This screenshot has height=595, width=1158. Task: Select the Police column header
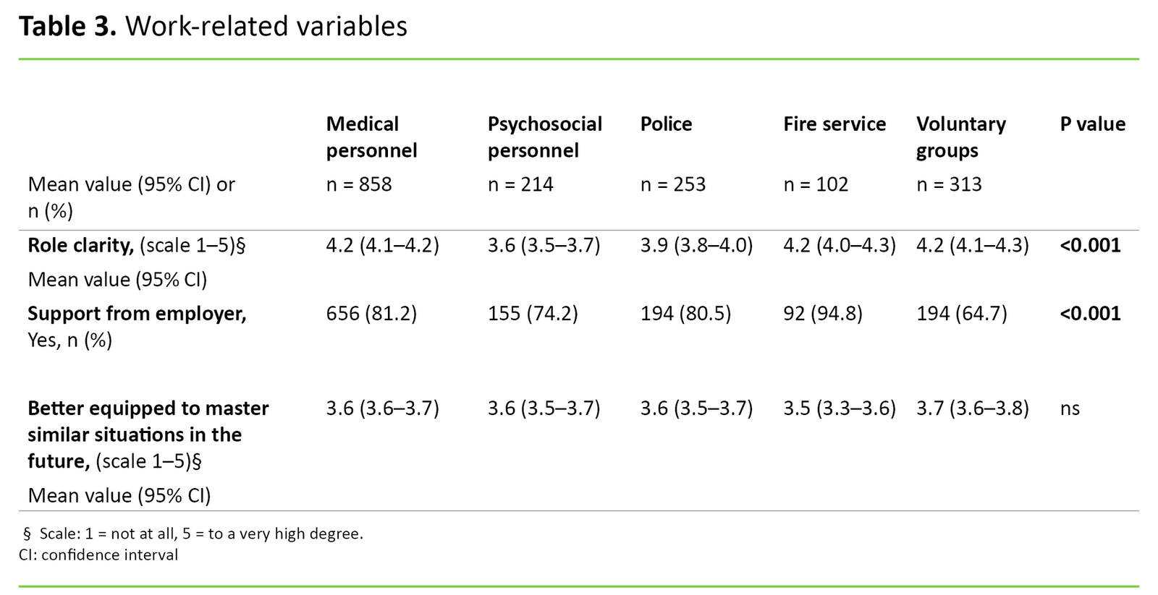[666, 124]
